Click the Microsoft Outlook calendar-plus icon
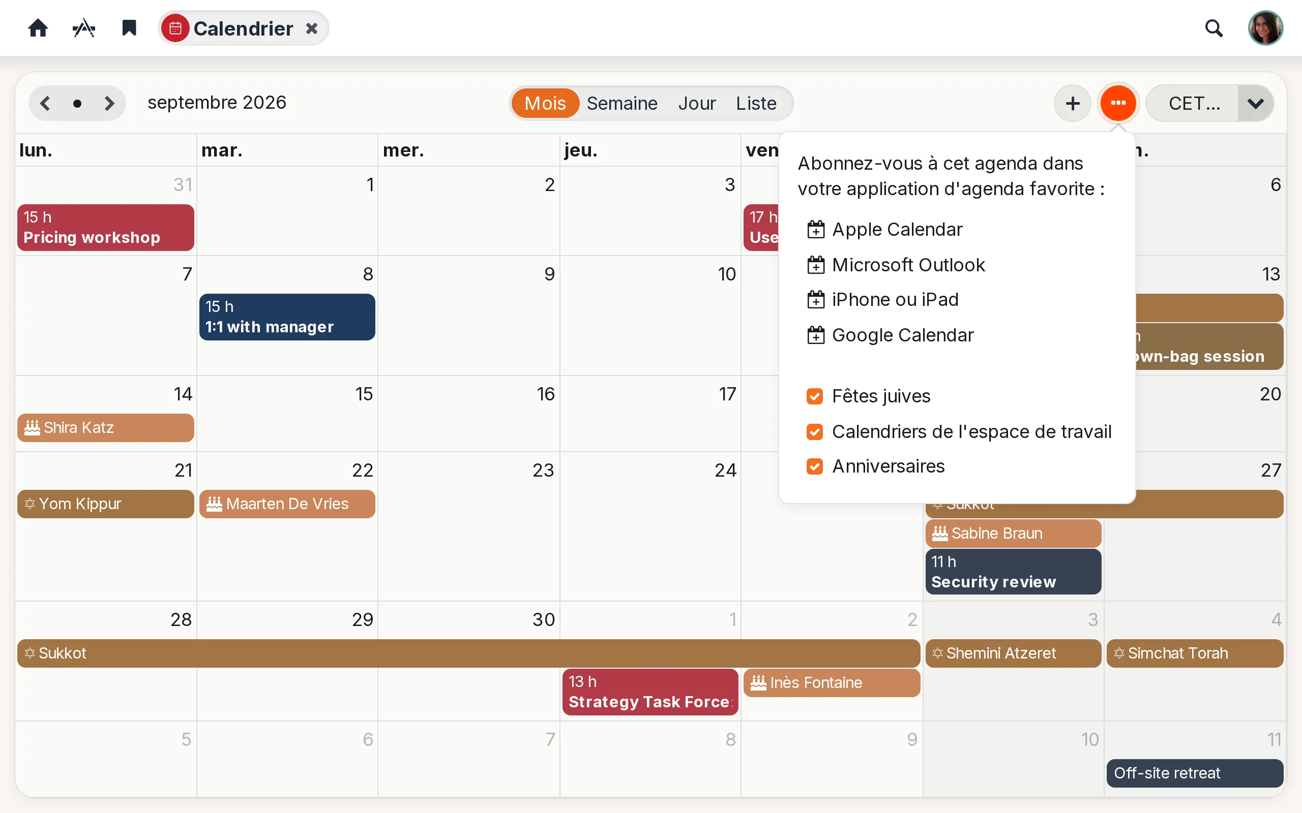 click(816, 265)
